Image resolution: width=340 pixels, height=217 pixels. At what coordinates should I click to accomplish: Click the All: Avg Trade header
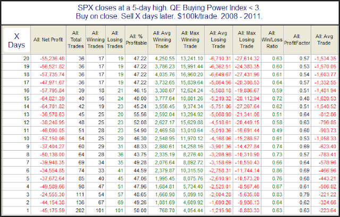click(x=325, y=40)
